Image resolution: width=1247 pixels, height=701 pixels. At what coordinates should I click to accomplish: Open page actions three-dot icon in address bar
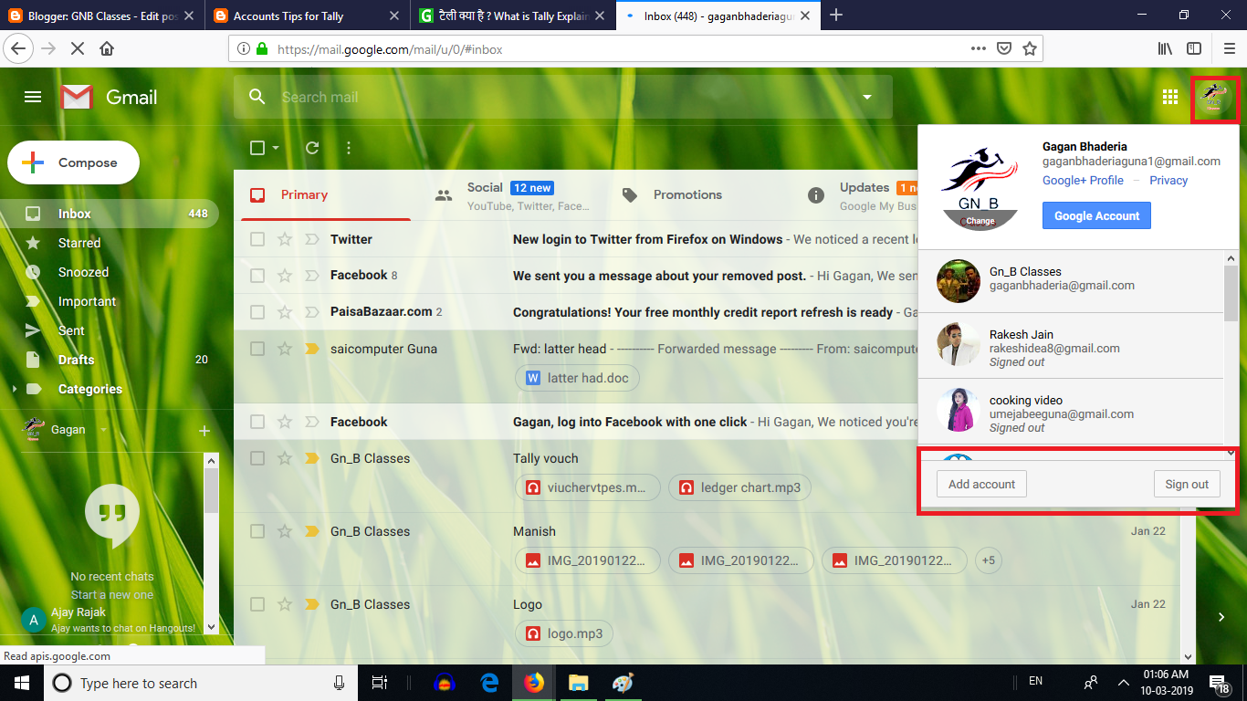tap(979, 48)
